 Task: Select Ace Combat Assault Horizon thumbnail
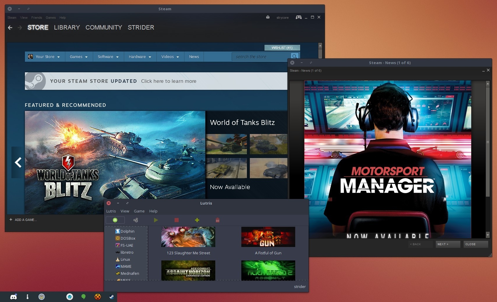pos(188,270)
